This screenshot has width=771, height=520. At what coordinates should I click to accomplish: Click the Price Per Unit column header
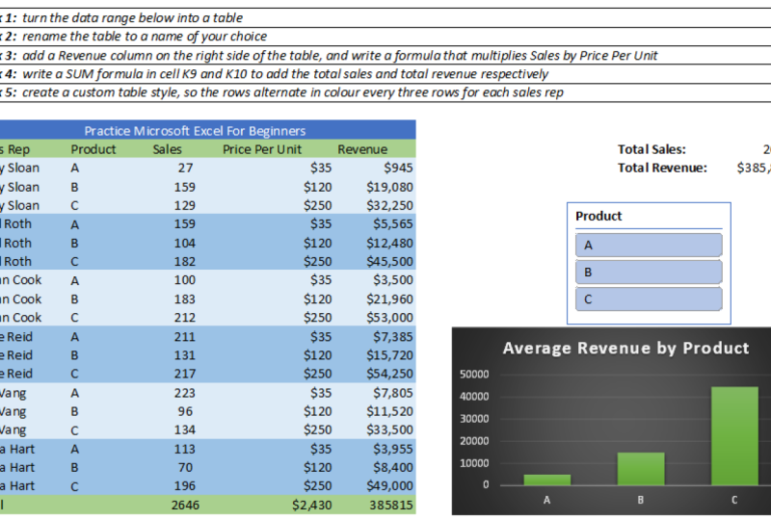pyautogui.click(x=261, y=149)
